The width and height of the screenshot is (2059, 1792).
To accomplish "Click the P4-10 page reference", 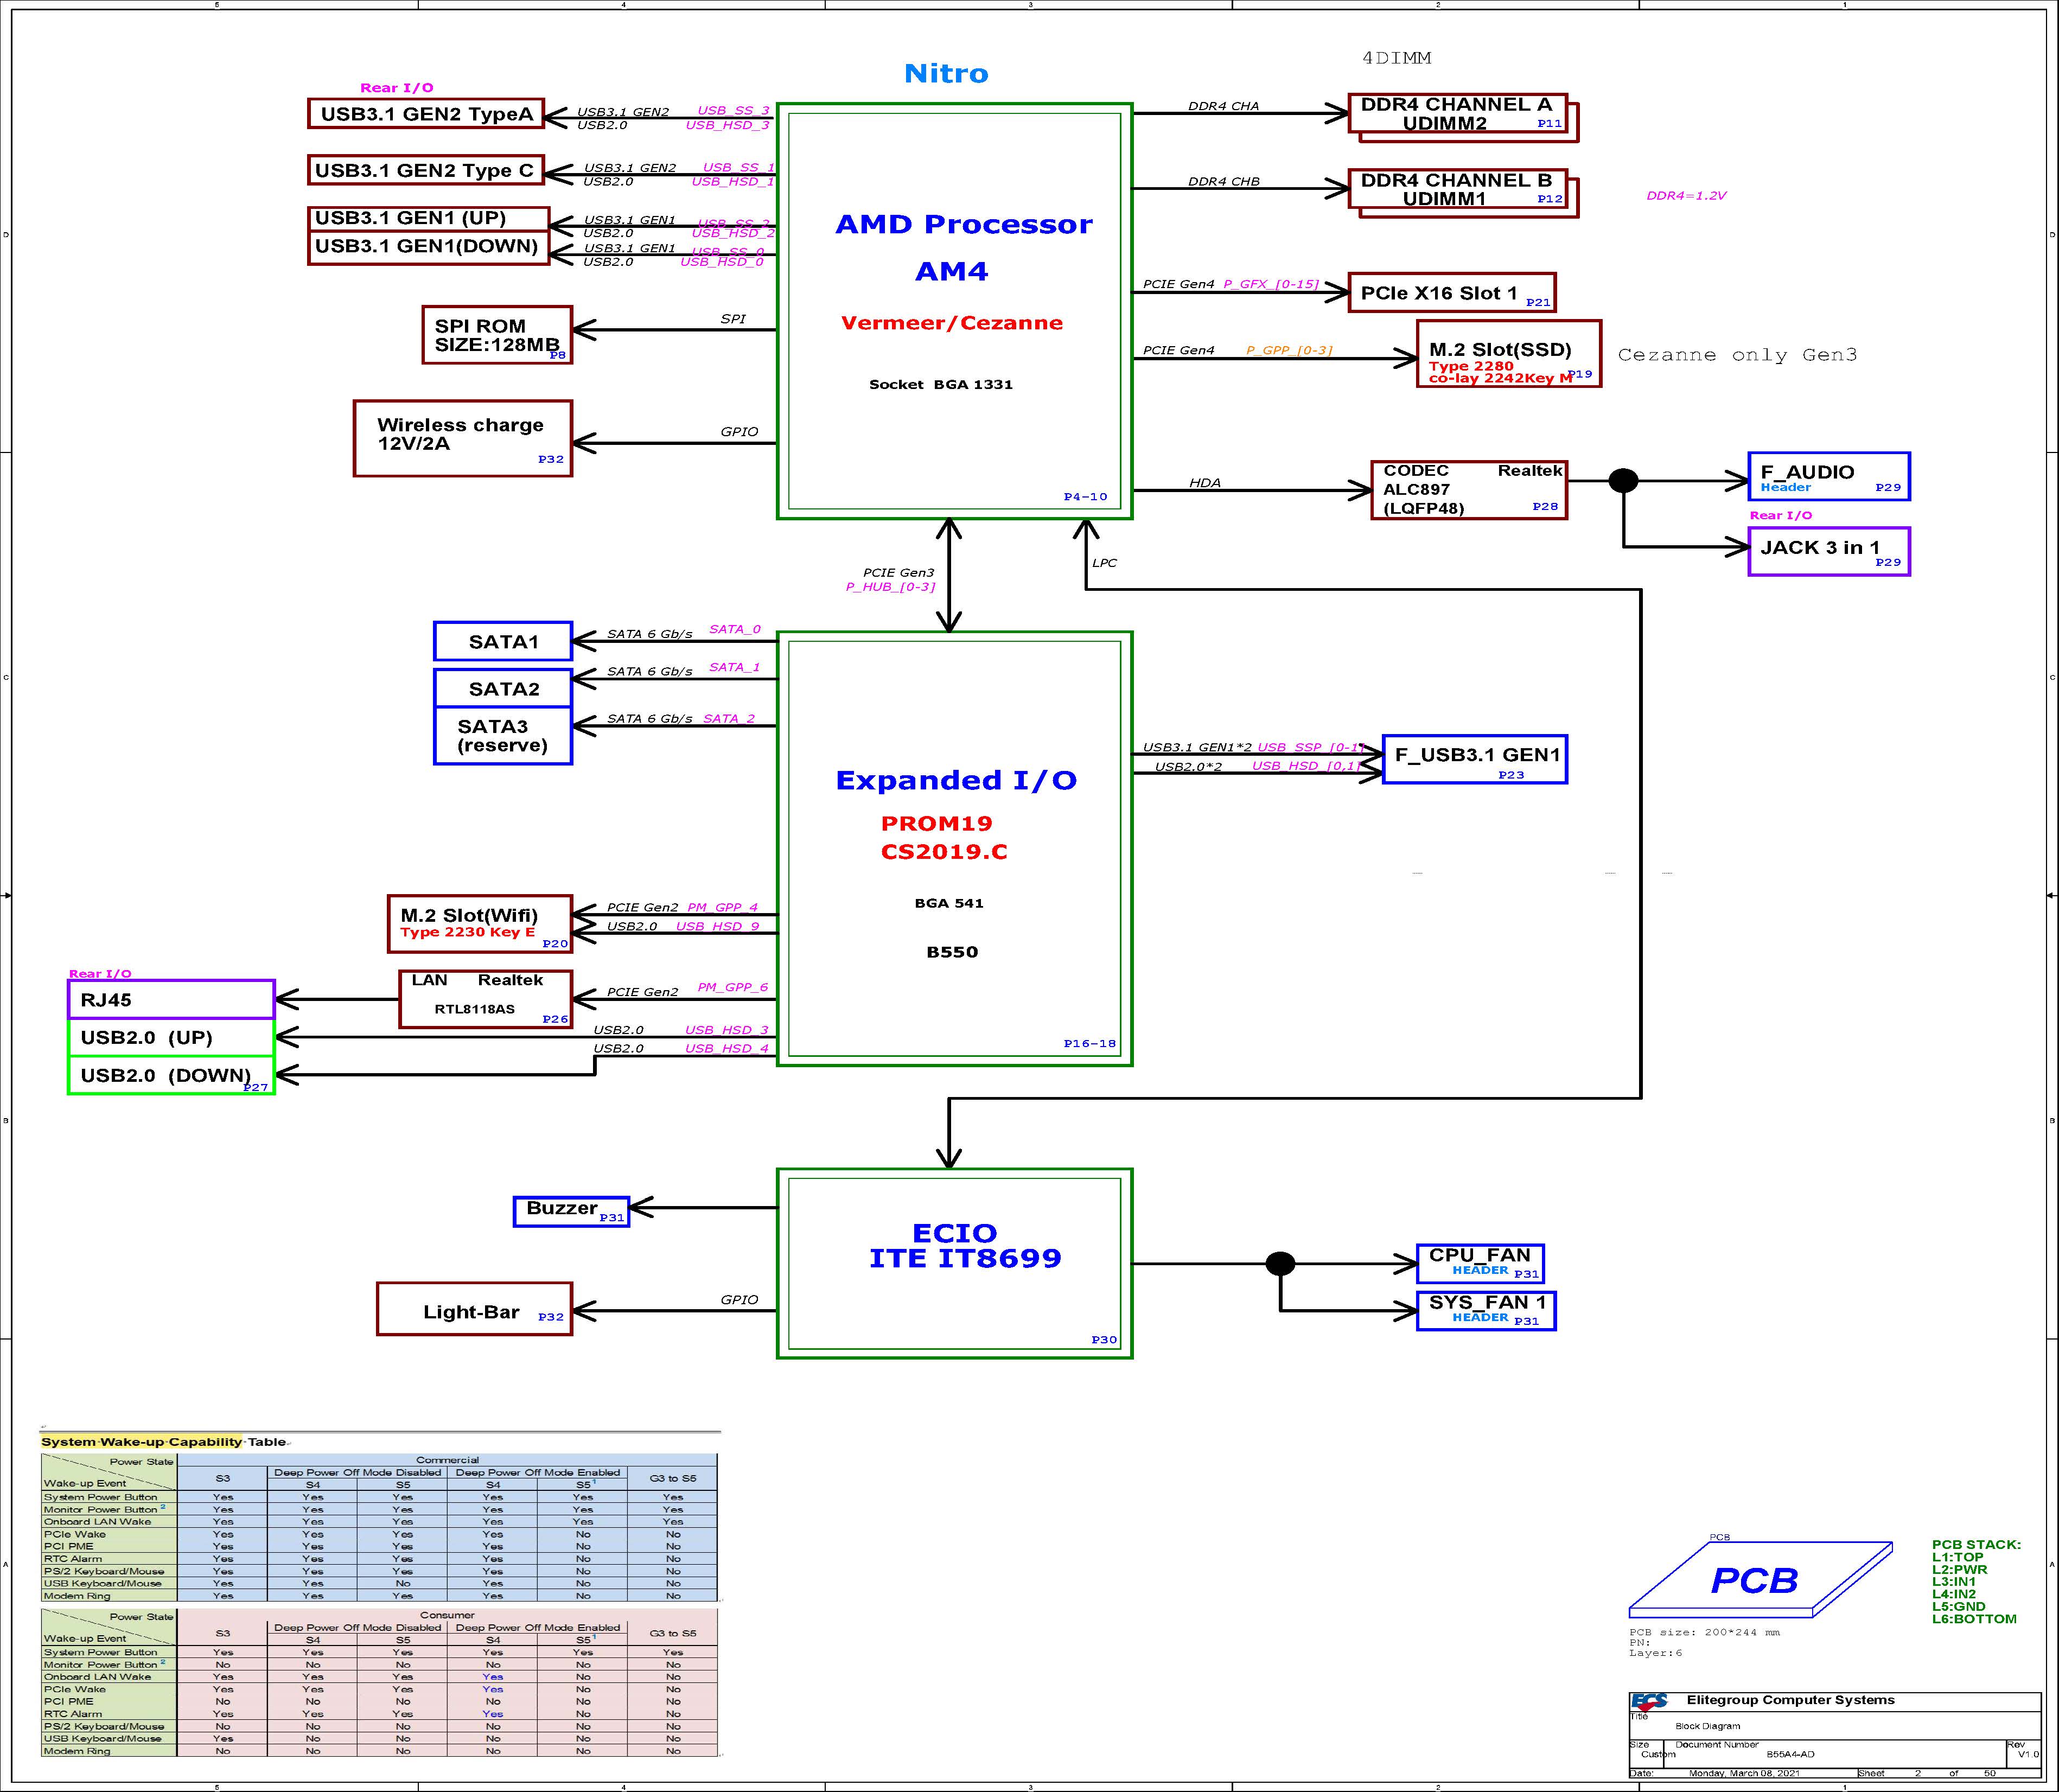I will click(1085, 497).
